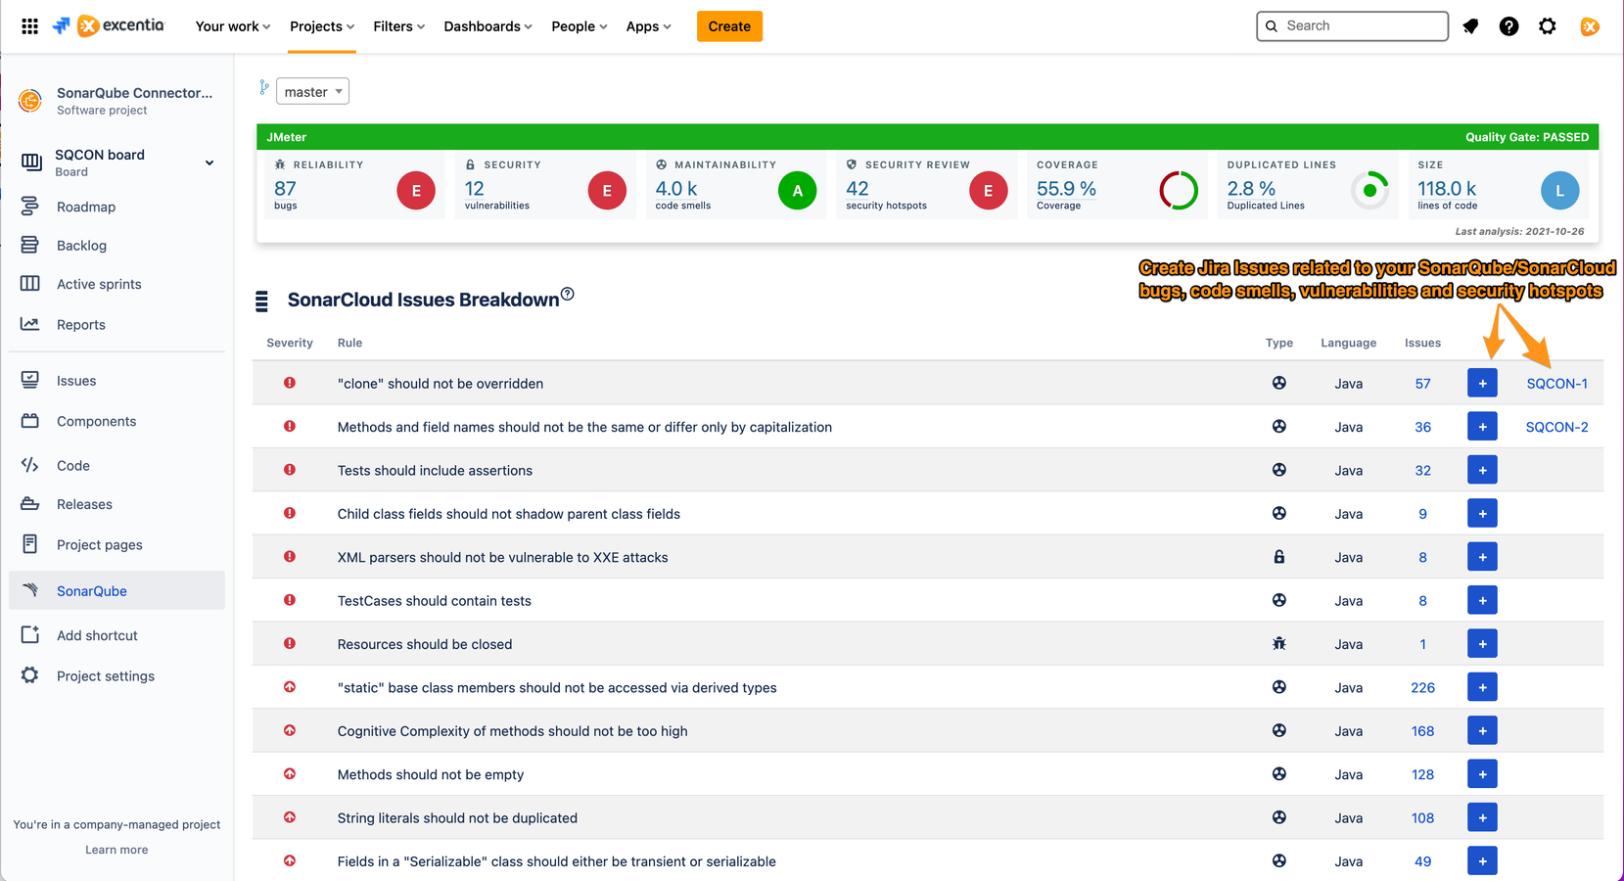Select SonarQube in the sidebar

[x=116, y=590]
